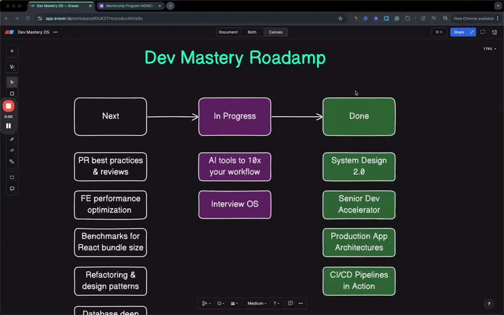
Task: Switch to the Canvas view tab
Action: 275,31
